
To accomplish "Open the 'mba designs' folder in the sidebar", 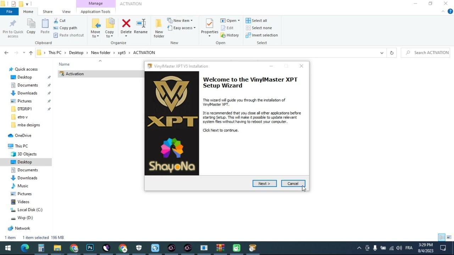I will click(29, 125).
